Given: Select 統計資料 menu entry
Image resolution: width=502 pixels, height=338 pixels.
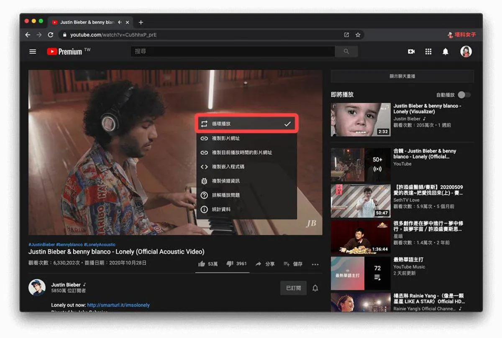Looking at the screenshot, I should [246, 209].
